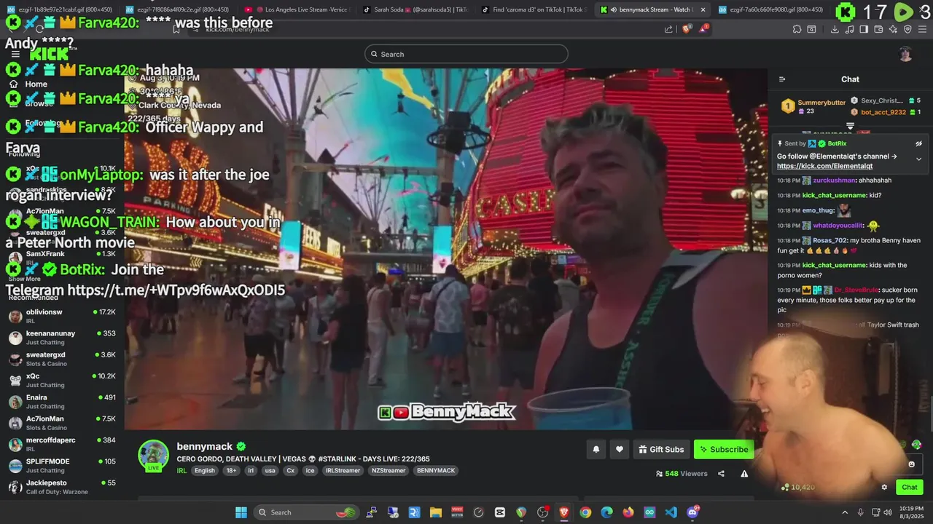Report the stream with the warning triangle icon
Image resolution: width=933 pixels, height=524 pixels.
click(x=744, y=473)
